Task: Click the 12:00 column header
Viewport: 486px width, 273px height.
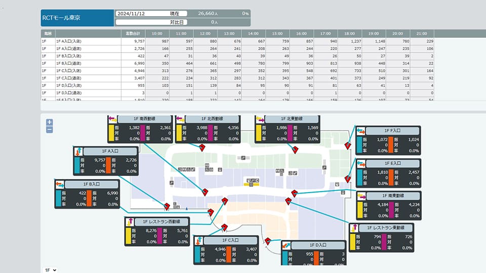Action: pos(206,33)
